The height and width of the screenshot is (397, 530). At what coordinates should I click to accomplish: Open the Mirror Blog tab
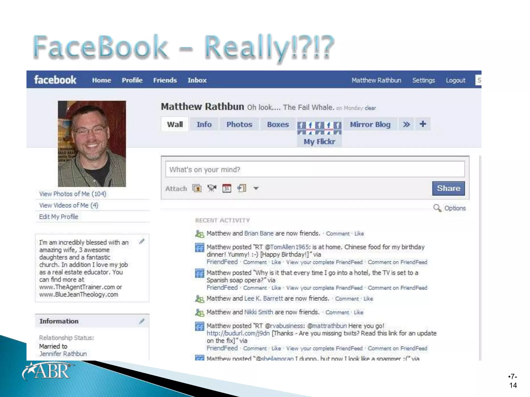pos(370,124)
